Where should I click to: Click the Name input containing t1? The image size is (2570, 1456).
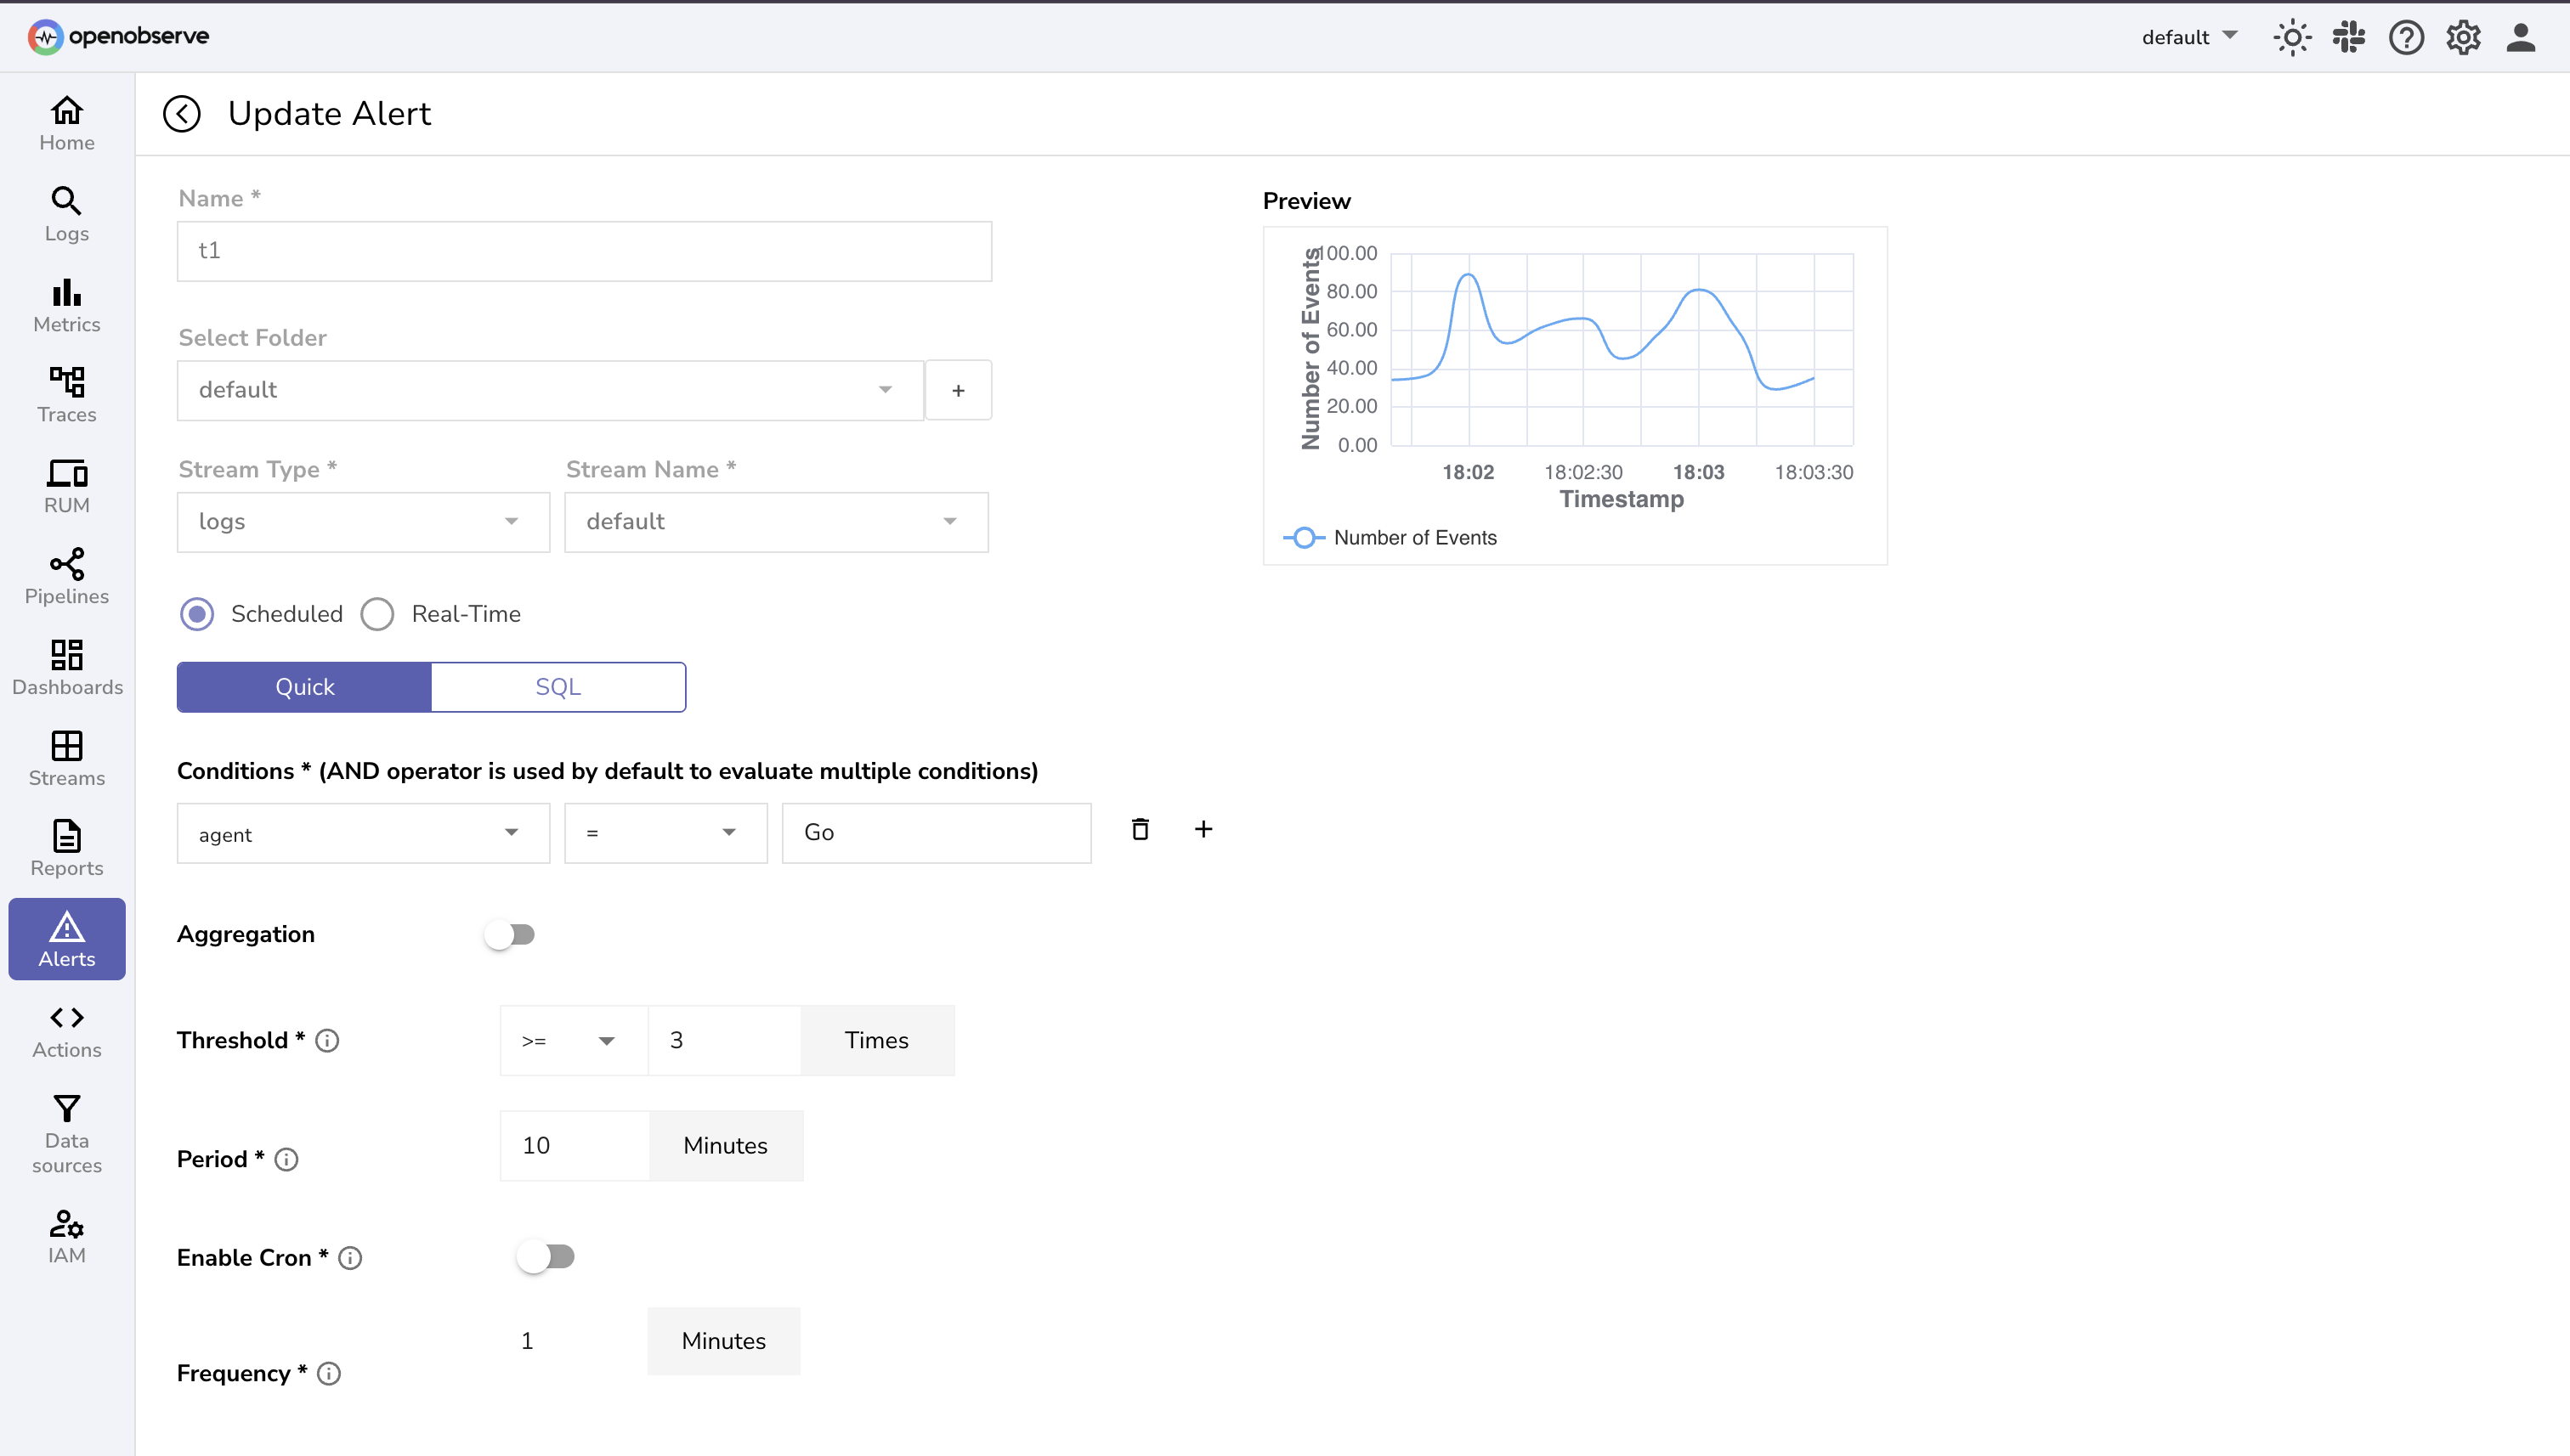pos(583,251)
